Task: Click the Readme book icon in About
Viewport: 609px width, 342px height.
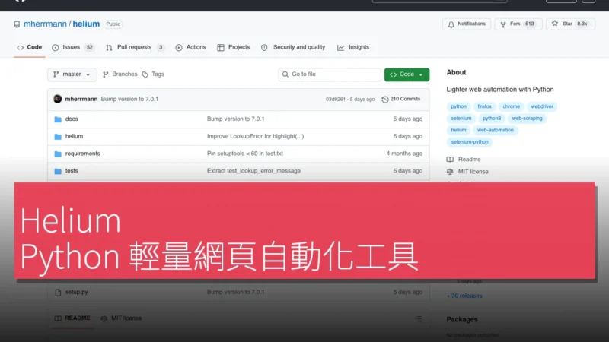Action: (450, 160)
